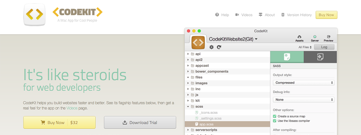The image size is (361, 135).
Task: Expand the api folder triangle
Action: (x=188, y=54)
